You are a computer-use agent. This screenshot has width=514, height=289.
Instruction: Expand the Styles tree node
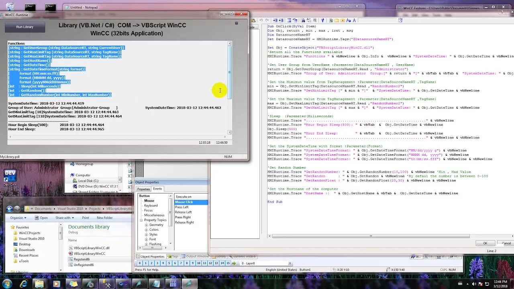tap(146, 234)
